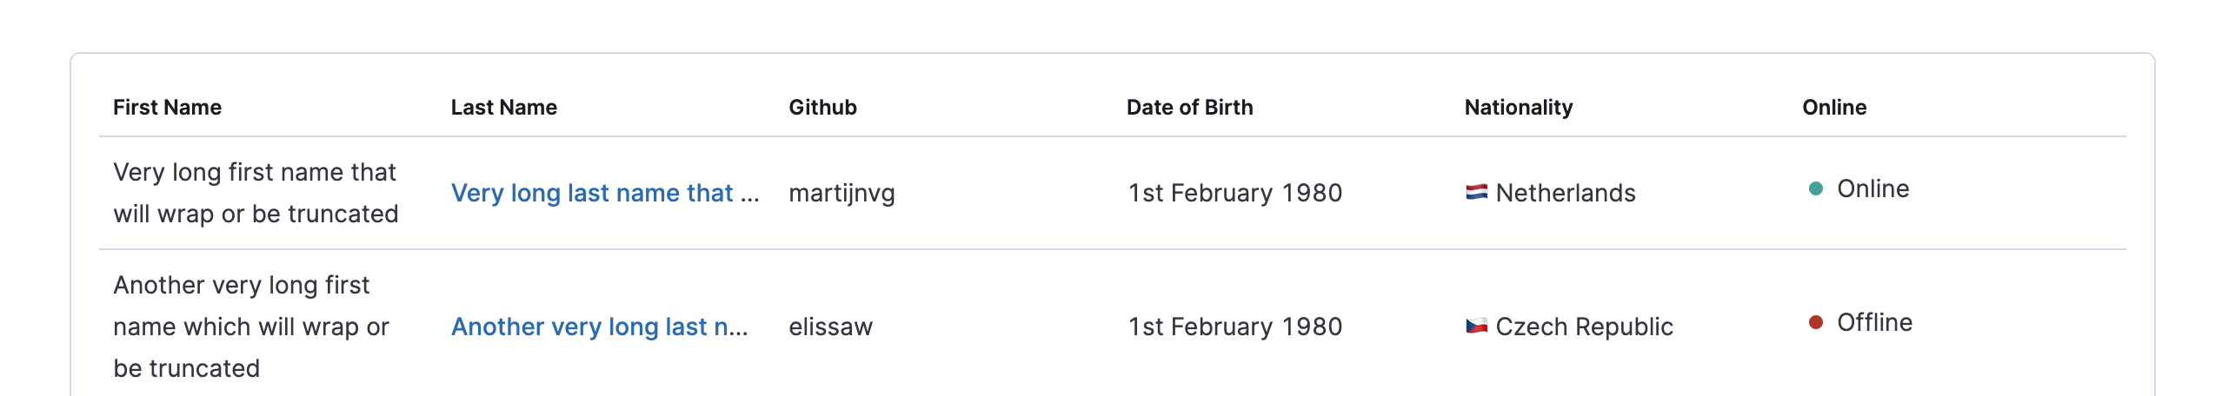This screenshot has width=2215, height=396.
Task: Click the Czech Republic flag icon
Action: click(x=1476, y=326)
